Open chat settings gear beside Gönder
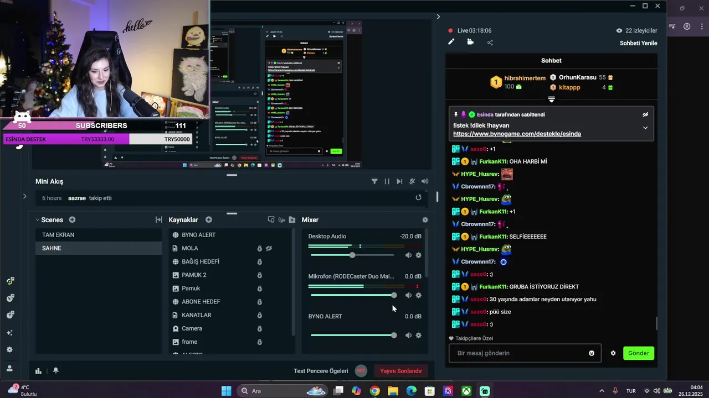The image size is (709, 398). (613, 353)
